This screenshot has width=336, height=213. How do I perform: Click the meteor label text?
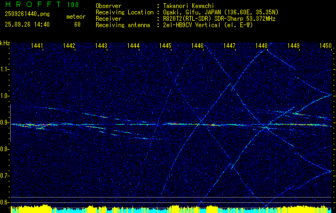76,17
